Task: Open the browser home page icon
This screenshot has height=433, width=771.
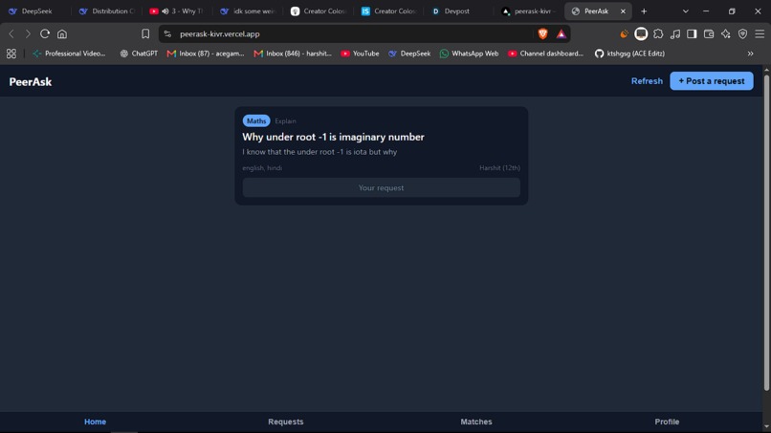Action: pos(62,33)
